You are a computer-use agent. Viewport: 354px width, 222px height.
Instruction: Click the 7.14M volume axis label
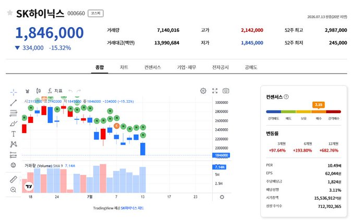tap(219, 167)
